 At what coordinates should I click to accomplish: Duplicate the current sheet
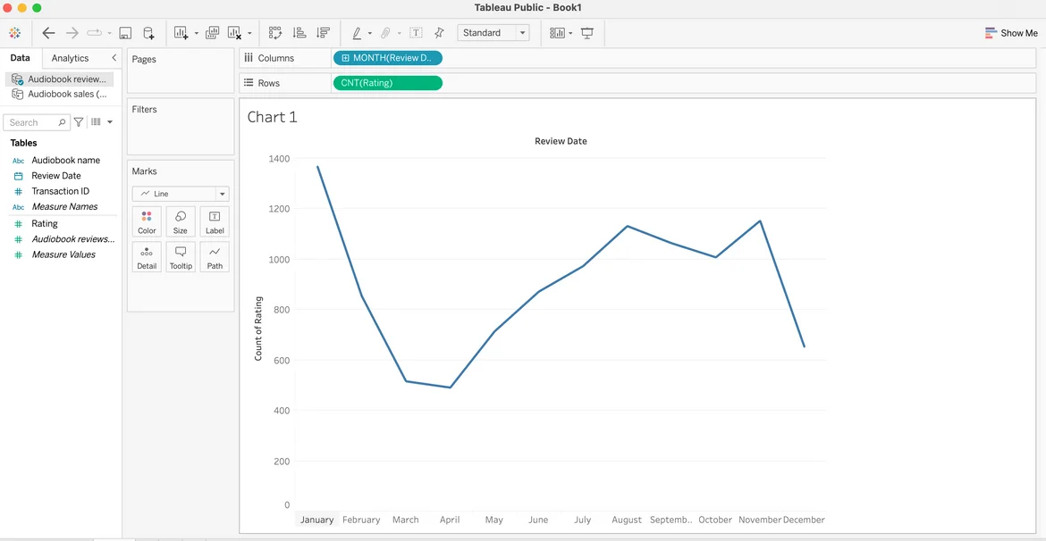tap(212, 33)
